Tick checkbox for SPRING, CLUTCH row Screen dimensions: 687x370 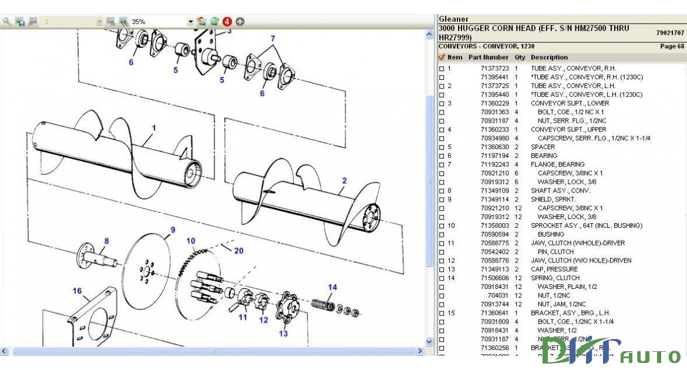(442, 278)
